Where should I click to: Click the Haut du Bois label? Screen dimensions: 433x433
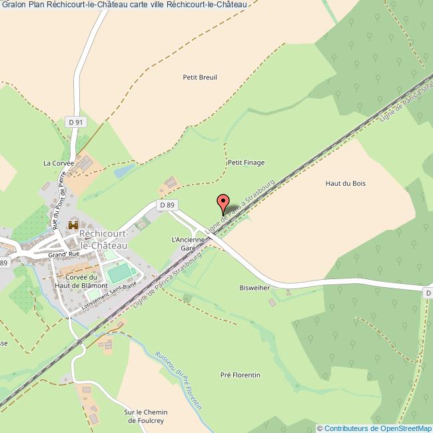click(x=346, y=183)
